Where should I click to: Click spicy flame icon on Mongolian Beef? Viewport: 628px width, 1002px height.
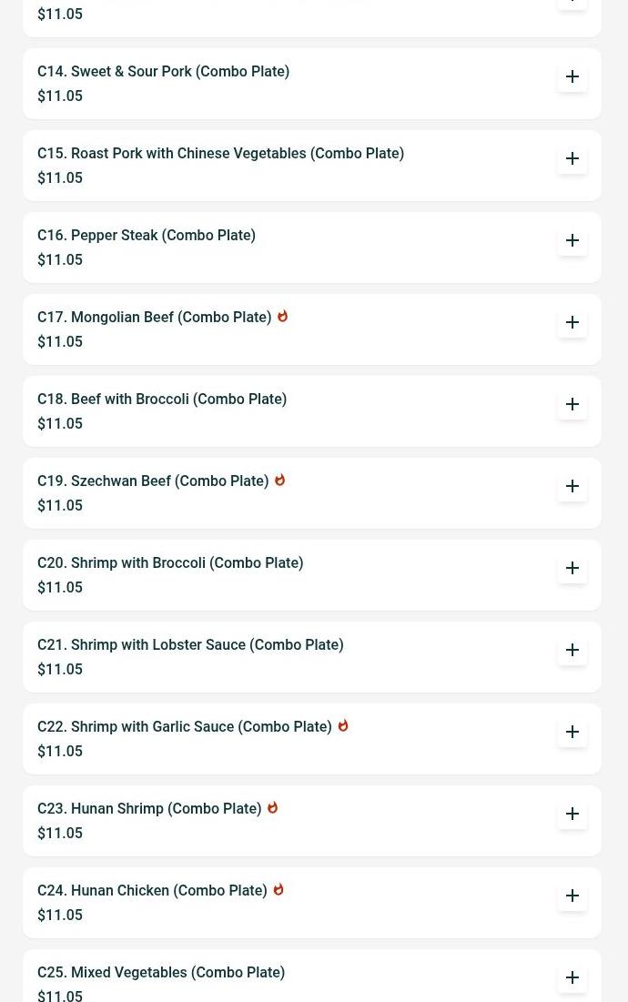(x=282, y=317)
